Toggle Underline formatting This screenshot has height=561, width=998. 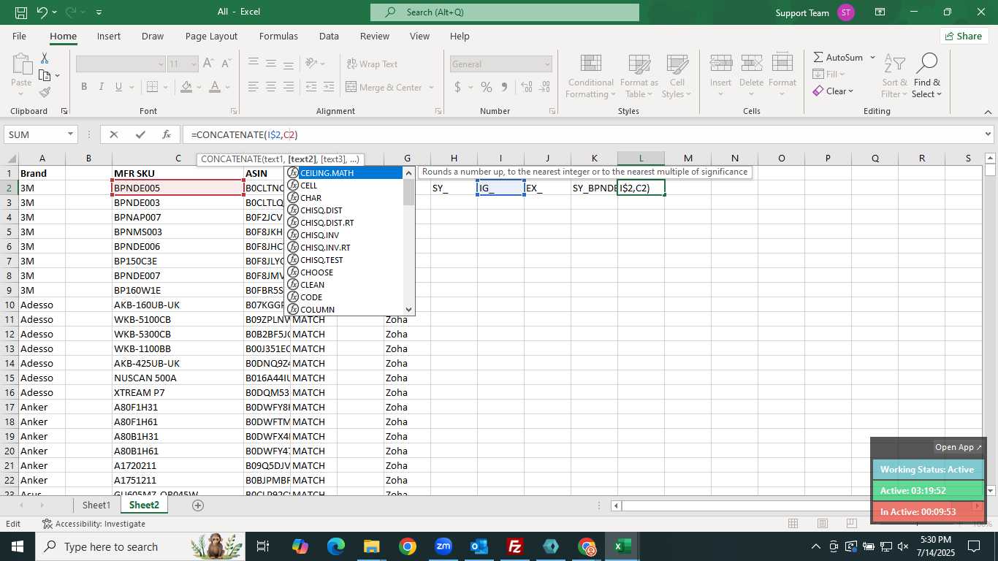(119, 87)
